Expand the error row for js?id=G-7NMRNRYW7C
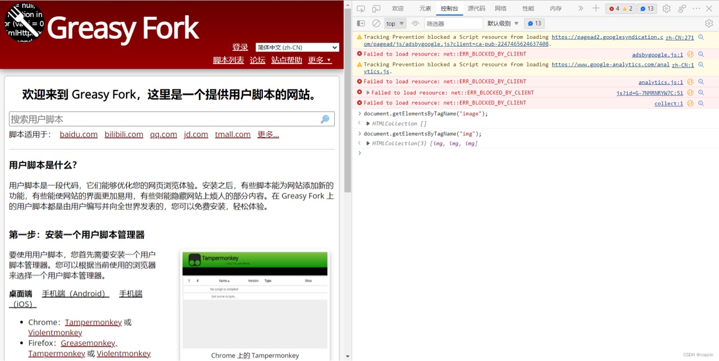This screenshot has height=361, width=719. pos(368,93)
